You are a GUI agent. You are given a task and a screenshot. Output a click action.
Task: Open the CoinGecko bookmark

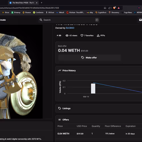[38, 12]
